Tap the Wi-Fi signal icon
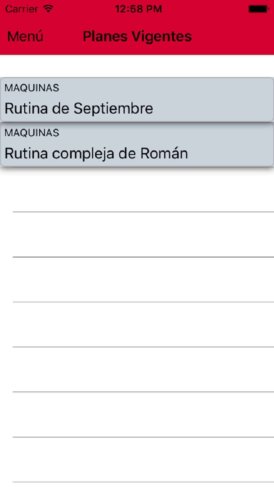Image resolution: width=274 pixels, height=487 pixels. pyautogui.click(x=48, y=9)
